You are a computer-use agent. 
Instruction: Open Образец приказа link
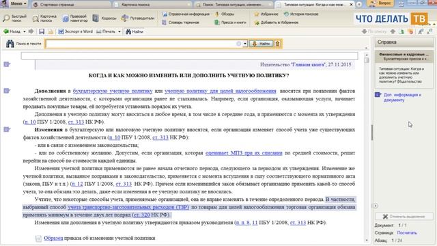[x=53, y=238]
